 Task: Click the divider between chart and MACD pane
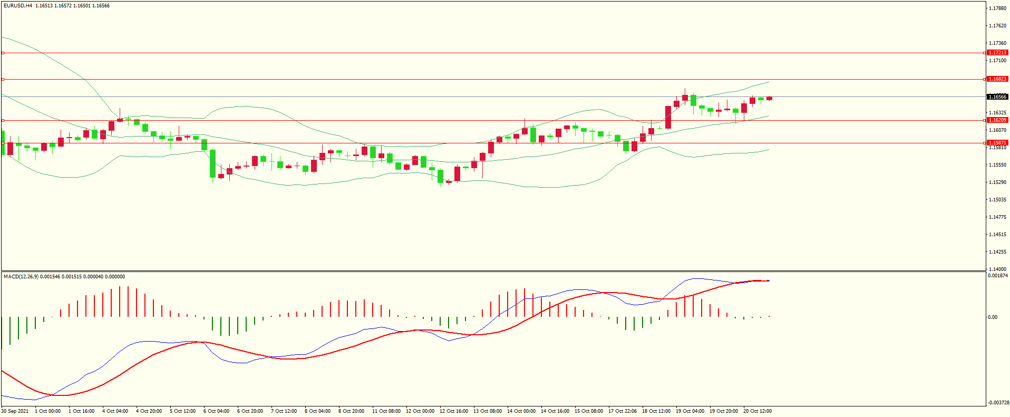[x=493, y=271]
